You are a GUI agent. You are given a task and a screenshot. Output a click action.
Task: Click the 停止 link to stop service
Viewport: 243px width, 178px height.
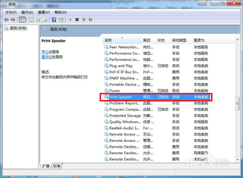pyautogui.click(x=45, y=52)
